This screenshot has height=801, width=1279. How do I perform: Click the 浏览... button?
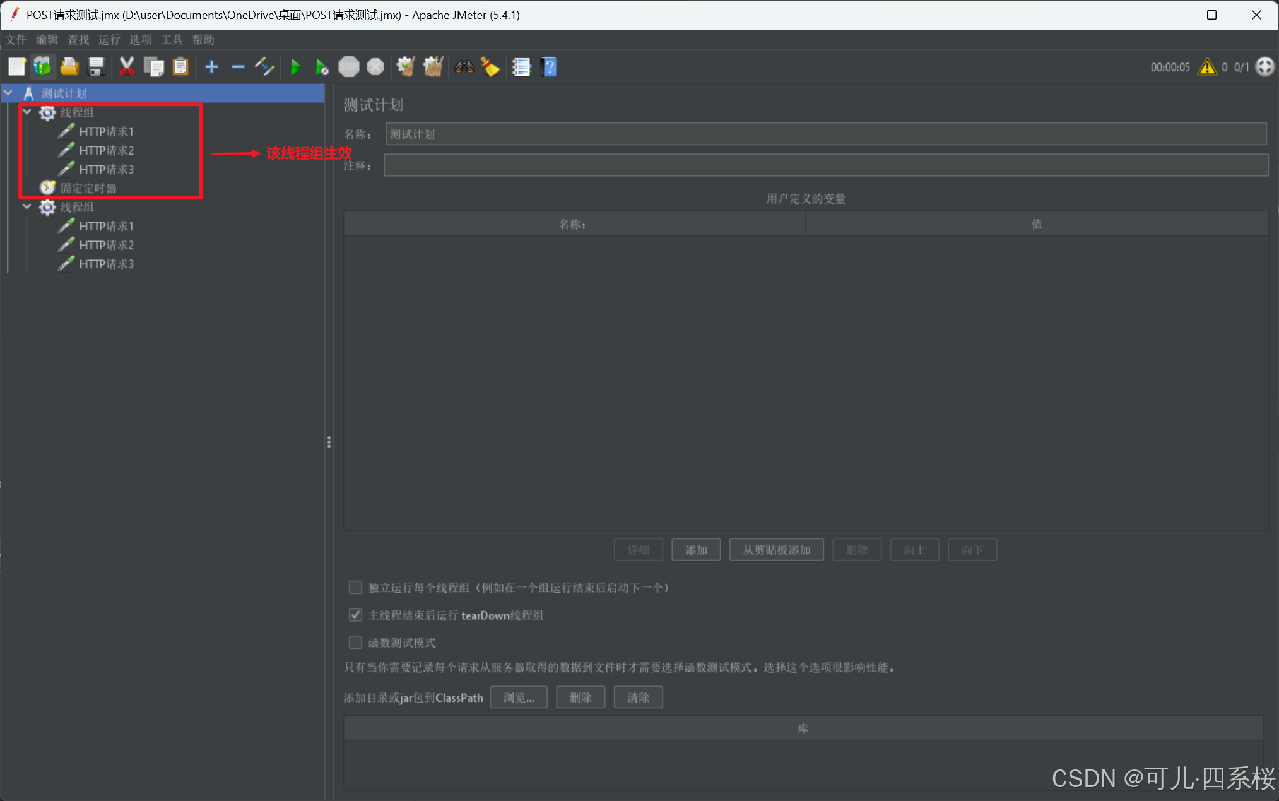pos(518,697)
